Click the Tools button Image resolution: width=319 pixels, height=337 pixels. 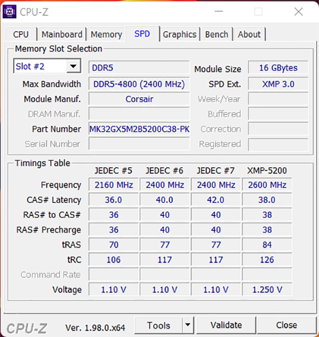click(158, 325)
